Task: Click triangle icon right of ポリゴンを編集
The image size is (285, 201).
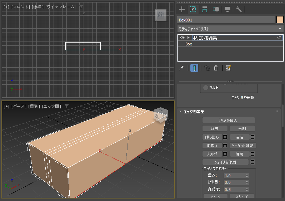Action: pyautogui.click(x=279, y=38)
